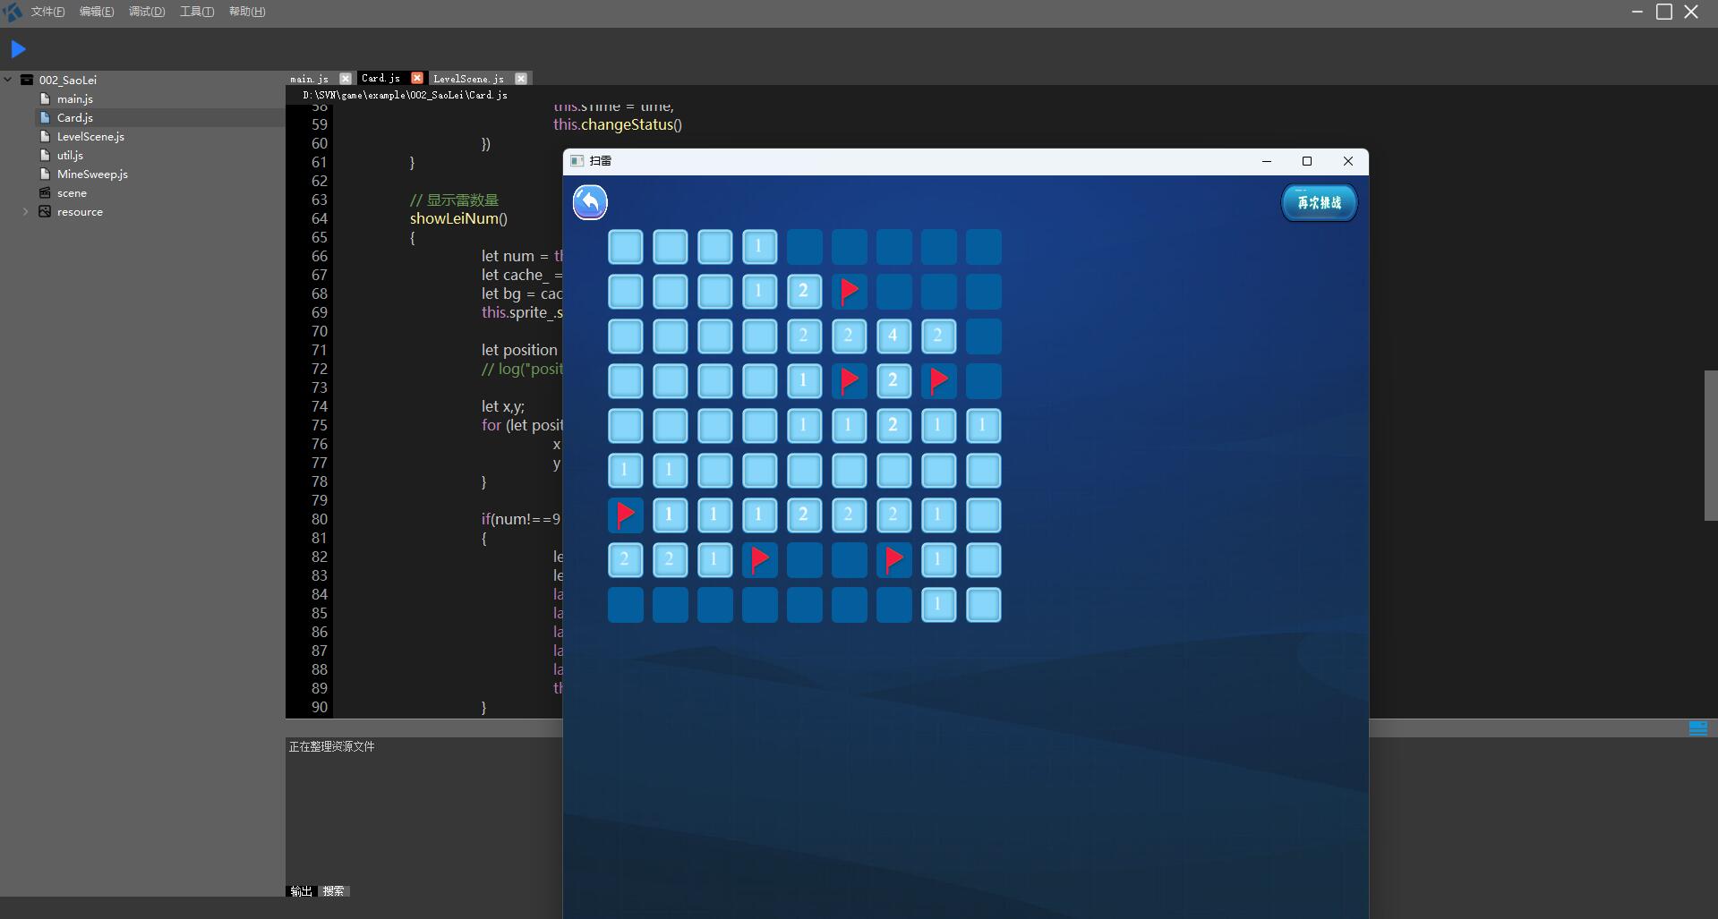Viewport: 1718px width, 919px height.
Task: Open LevelScene.js in the file tree
Action: 90,137
